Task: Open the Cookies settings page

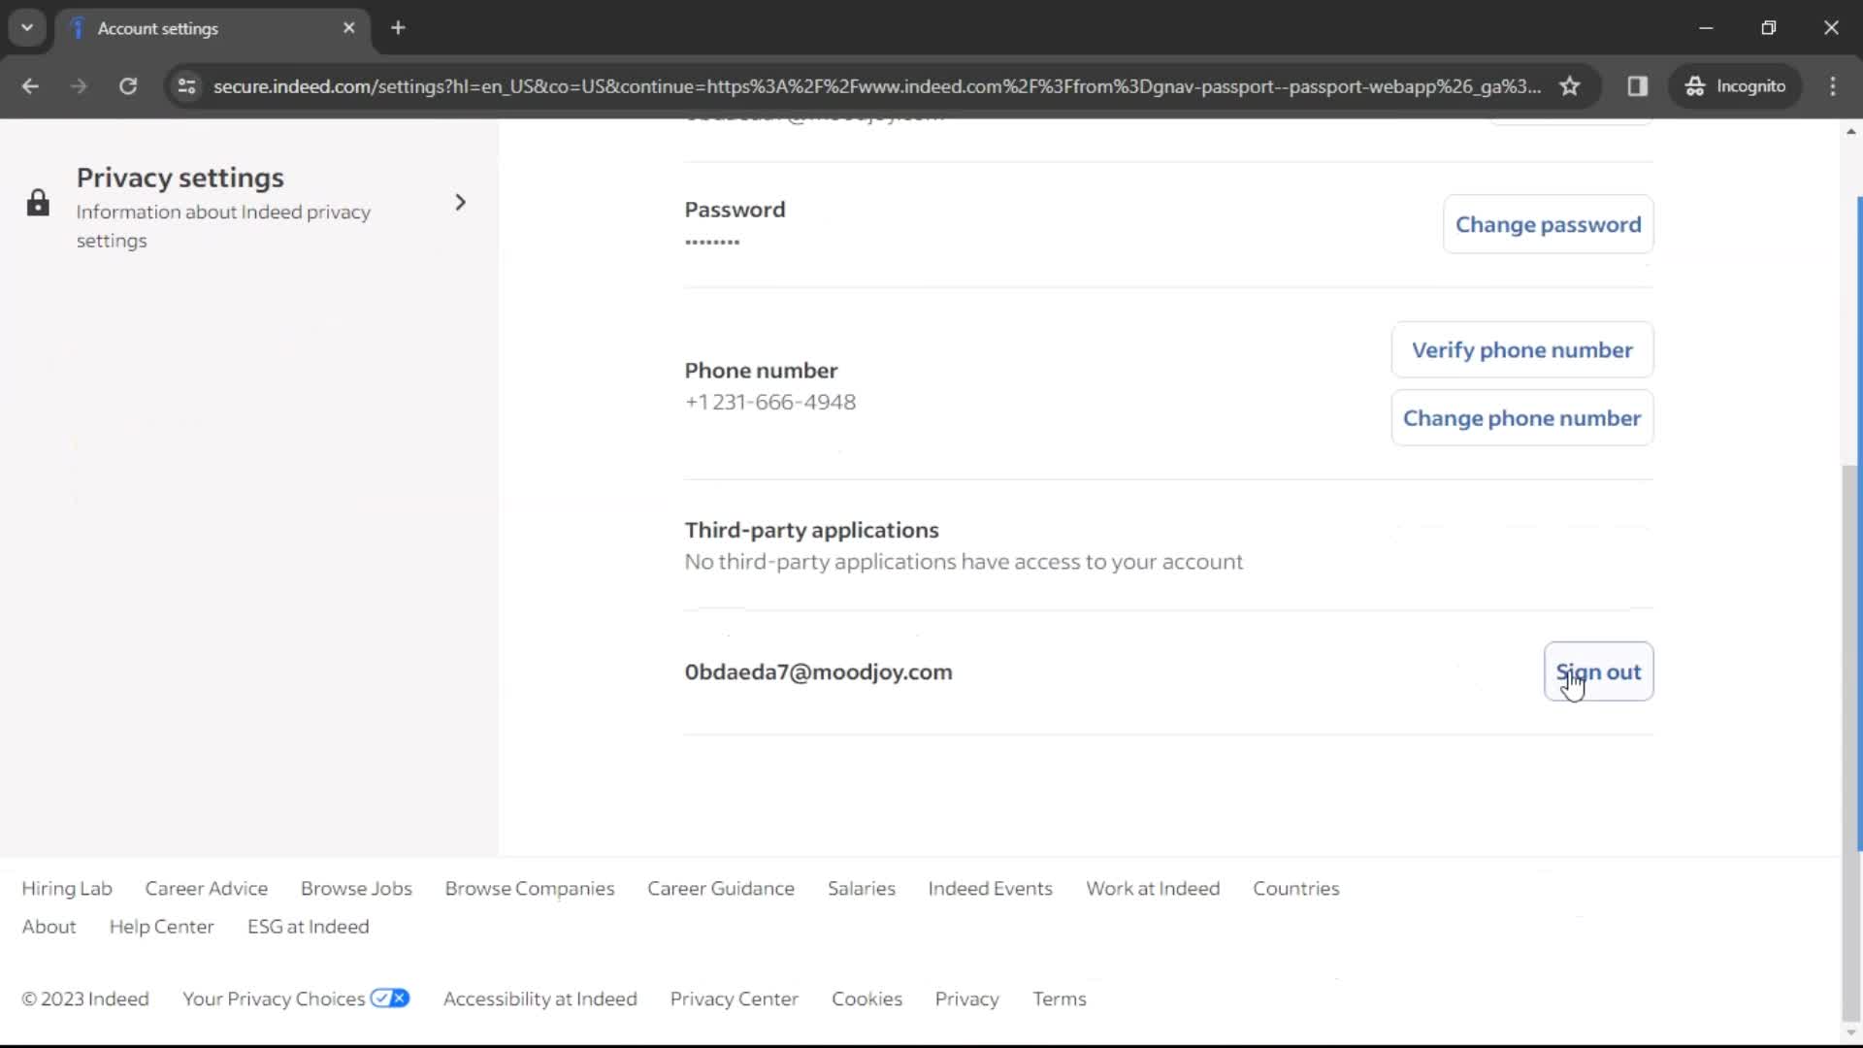Action: click(867, 999)
